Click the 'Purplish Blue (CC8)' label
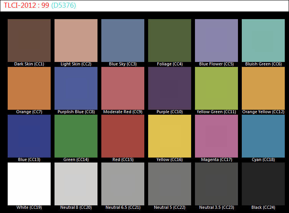The height and width of the screenshot is (213, 289). 76,112
